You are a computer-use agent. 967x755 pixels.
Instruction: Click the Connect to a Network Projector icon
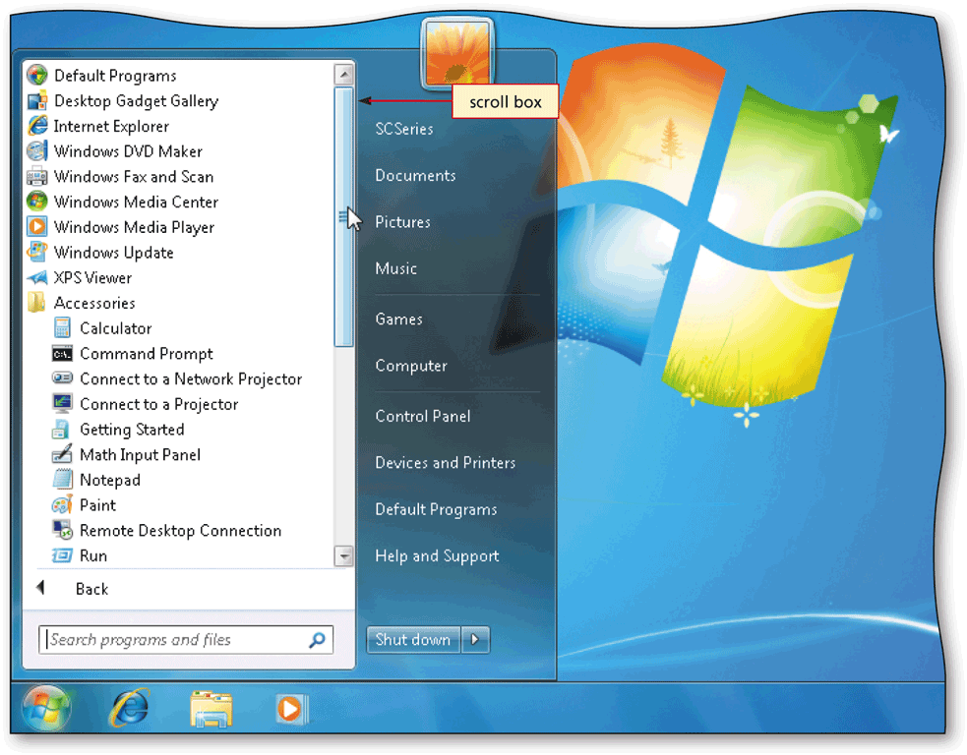tap(62, 377)
